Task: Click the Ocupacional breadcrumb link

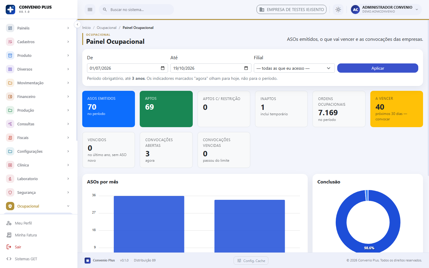Action: pos(107,28)
